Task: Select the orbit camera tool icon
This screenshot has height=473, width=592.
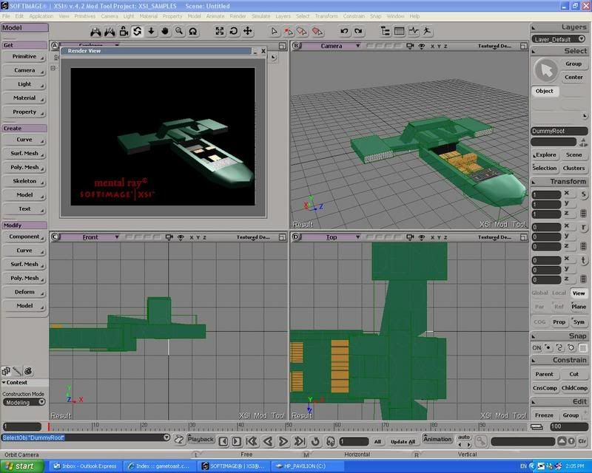Action: point(138,31)
